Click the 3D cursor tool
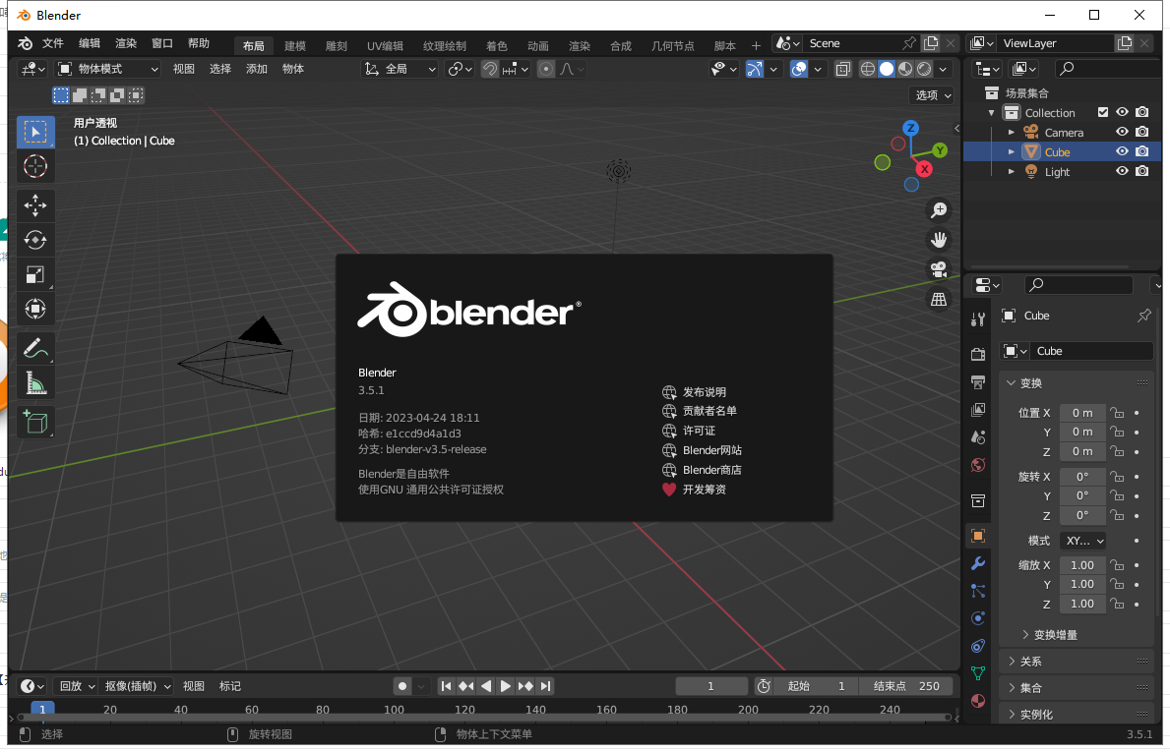Viewport: 1170px width, 752px height. pos(35,166)
